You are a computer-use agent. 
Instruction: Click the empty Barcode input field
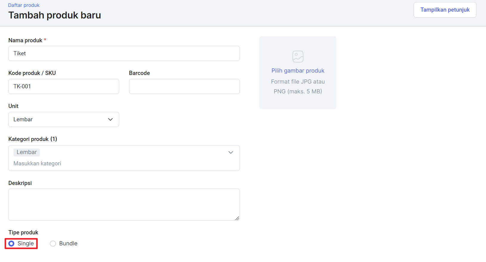tap(184, 87)
